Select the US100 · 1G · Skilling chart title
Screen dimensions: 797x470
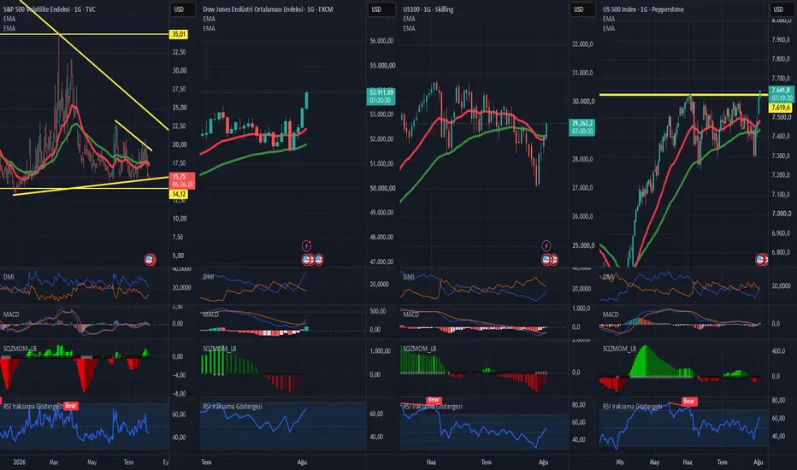(428, 9)
